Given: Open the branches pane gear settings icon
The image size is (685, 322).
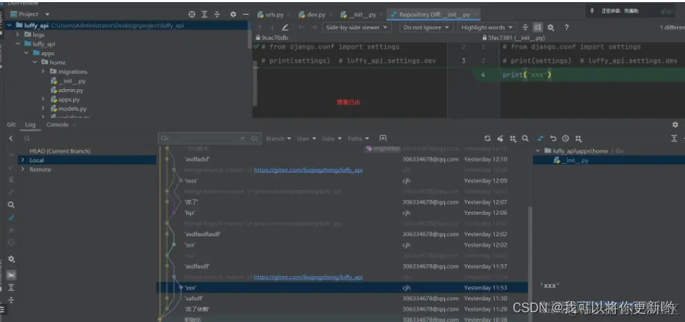Looking at the screenshot, I should (x=11, y=259).
